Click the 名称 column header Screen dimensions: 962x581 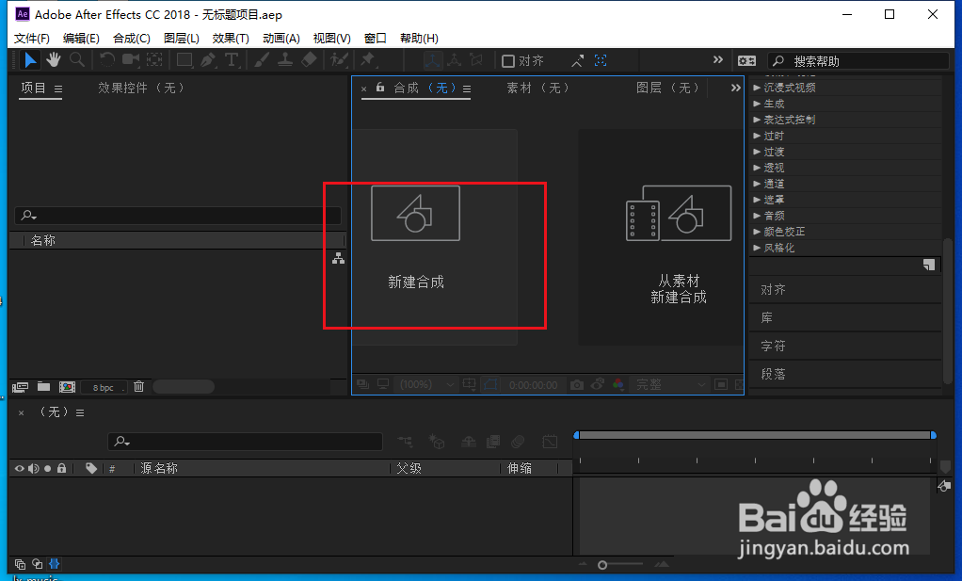click(x=43, y=240)
